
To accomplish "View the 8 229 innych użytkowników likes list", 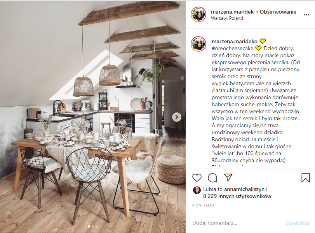I will pyautogui.click(x=237, y=196).
